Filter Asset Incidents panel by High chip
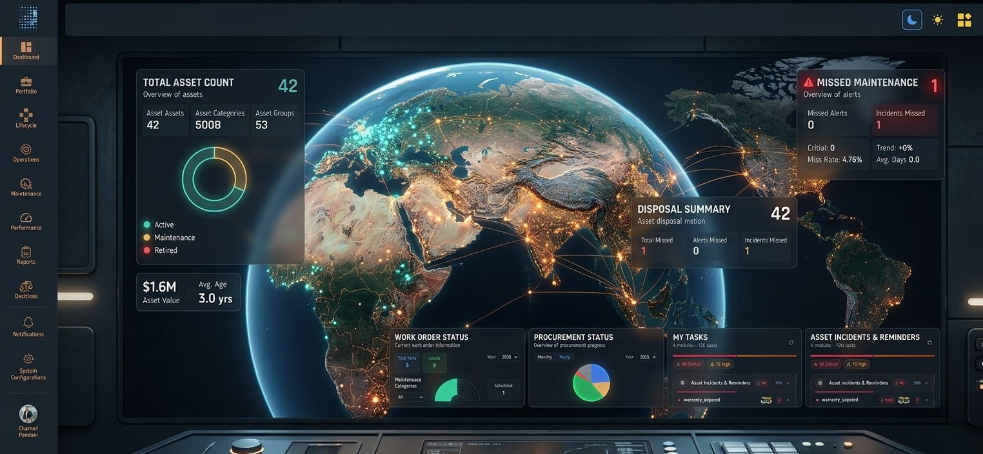The height and width of the screenshot is (454, 983). [x=857, y=364]
